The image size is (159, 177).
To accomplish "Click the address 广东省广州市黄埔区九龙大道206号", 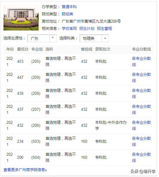I will (x=91, y=21).
